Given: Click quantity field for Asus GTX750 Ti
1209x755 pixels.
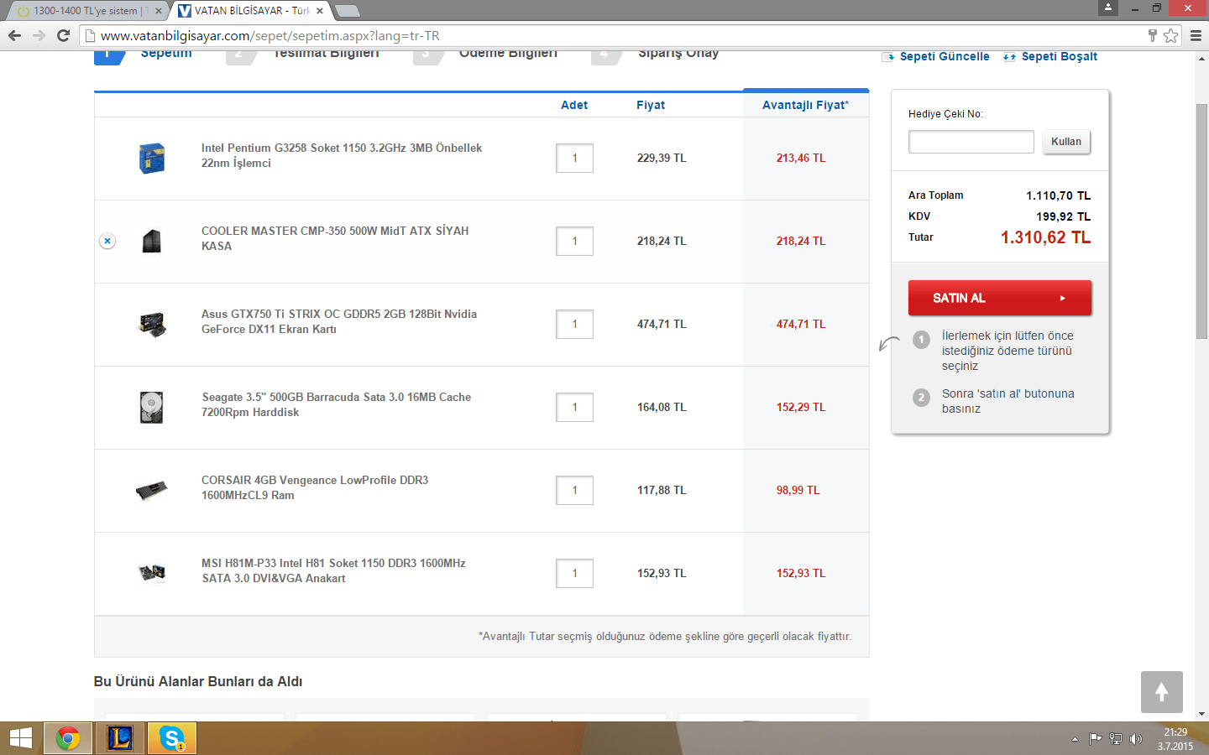Looking at the screenshot, I should (574, 324).
